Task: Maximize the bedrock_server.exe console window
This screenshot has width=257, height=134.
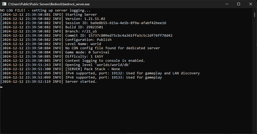Action: coord(239,4)
